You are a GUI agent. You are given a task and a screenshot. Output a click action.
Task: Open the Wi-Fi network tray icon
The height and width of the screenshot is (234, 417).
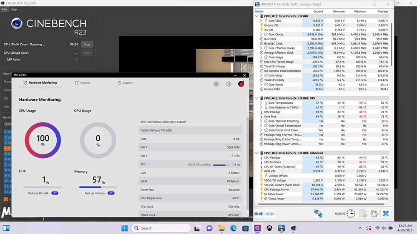tap(377, 228)
